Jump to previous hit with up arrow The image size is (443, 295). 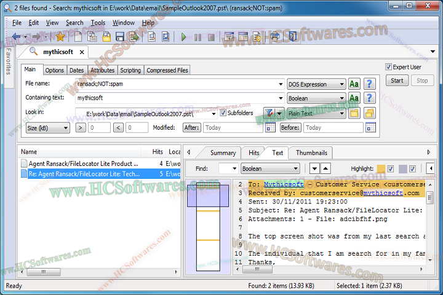coord(325,169)
